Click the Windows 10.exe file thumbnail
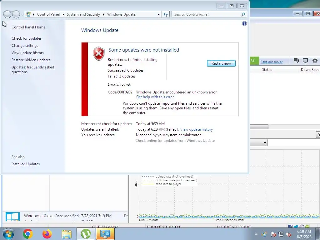The image size is (320, 240). (12, 216)
